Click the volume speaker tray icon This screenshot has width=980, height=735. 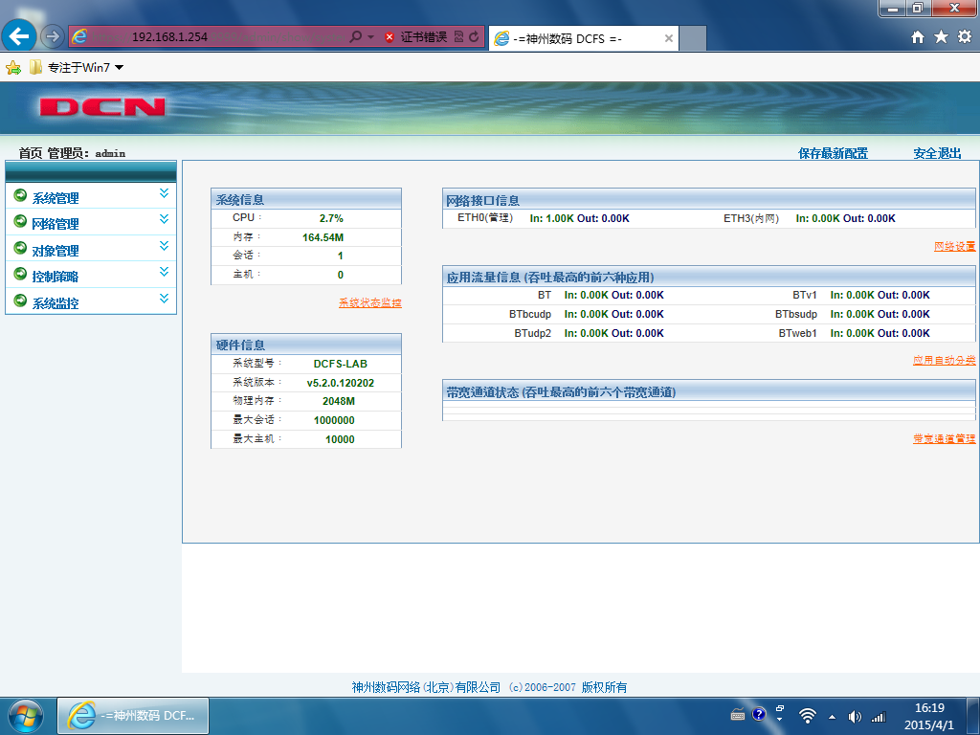click(x=855, y=717)
